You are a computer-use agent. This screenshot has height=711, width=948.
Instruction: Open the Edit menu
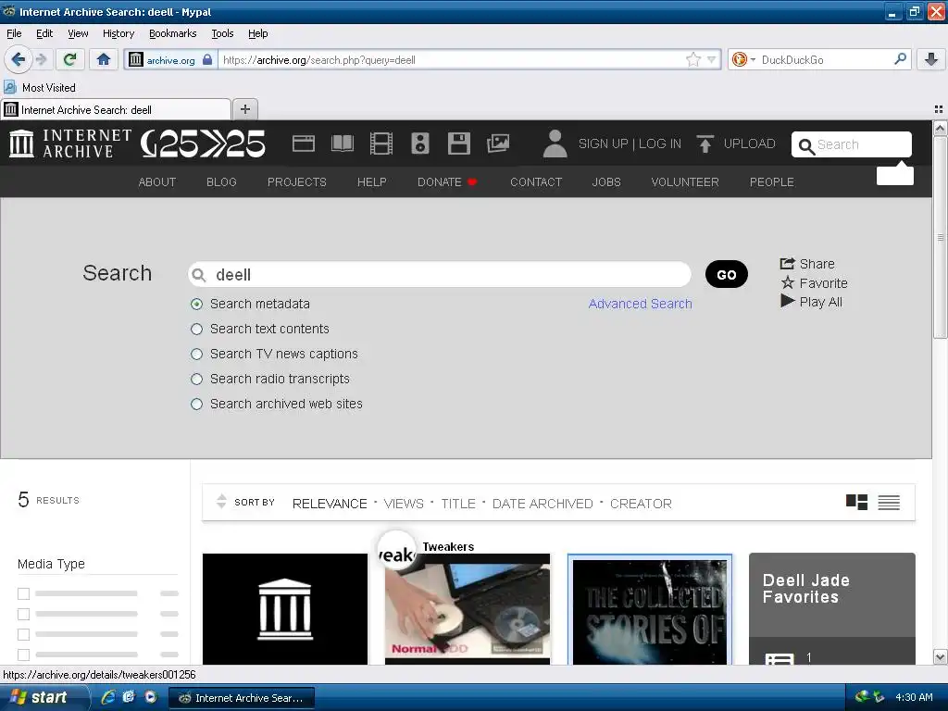[x=44, y=33]
